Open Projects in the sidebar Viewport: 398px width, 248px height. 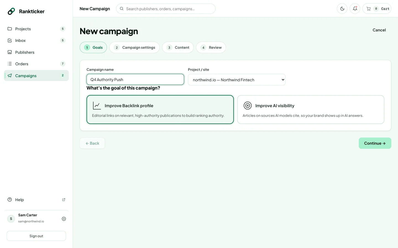[x=36, y=29]
